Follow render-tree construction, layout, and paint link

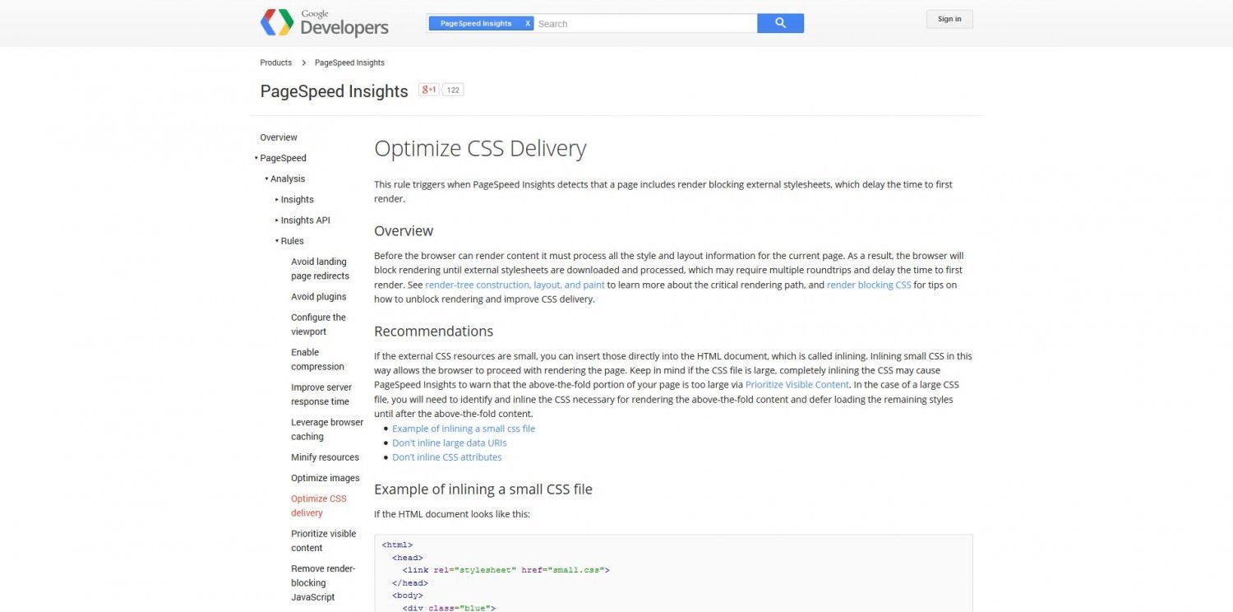point(515,285)
